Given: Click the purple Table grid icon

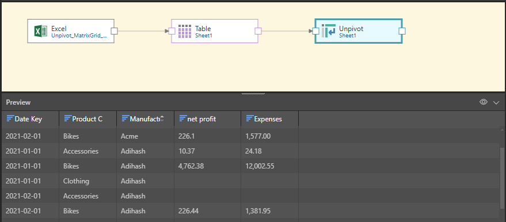Looking at the screenshot, I should coord(185,31).
